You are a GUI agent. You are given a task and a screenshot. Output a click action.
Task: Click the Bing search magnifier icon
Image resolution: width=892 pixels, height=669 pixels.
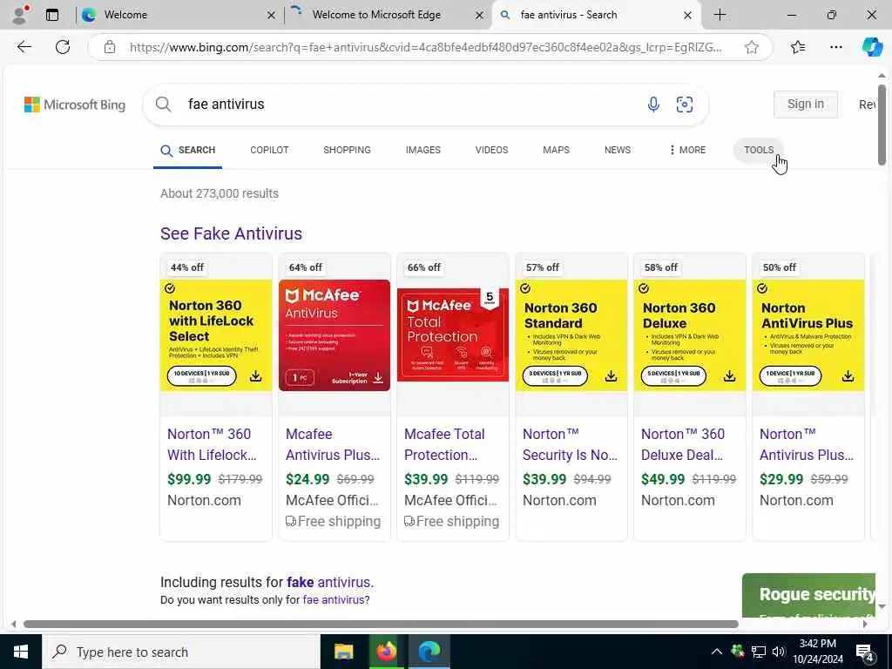[x=163, y=105]
